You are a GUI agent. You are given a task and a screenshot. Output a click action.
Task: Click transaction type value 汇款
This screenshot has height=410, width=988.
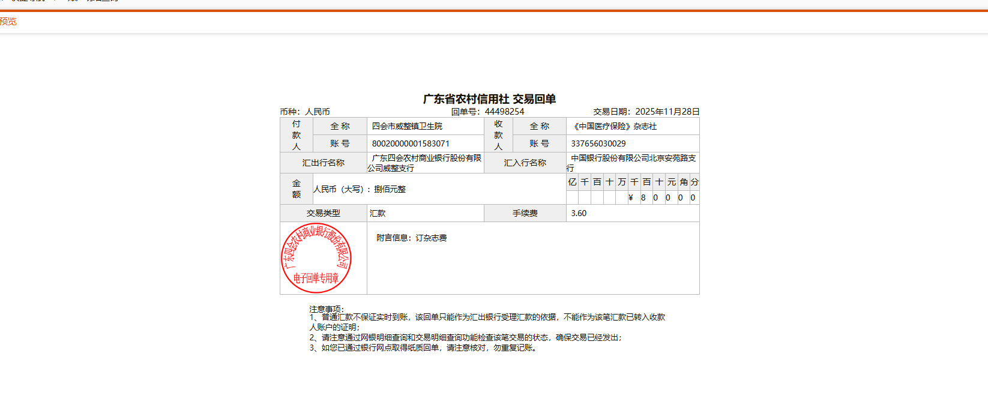378,213
